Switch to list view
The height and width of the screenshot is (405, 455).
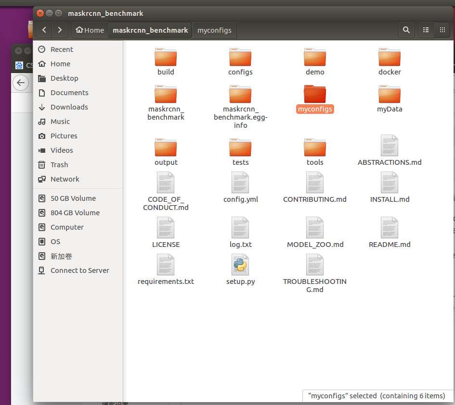point(426,30)
